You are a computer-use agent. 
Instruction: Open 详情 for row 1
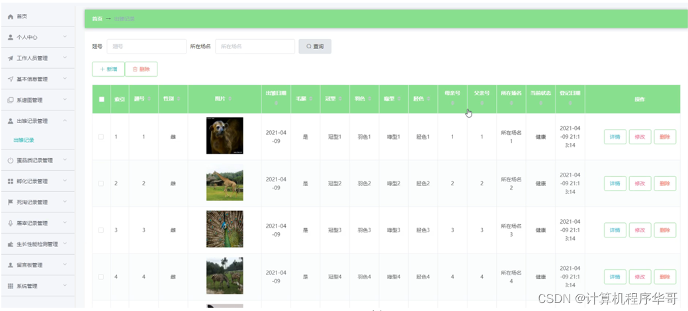coord(615,137)
